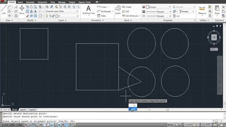This screenshot has width=226, height=127.
Task: Toggle Snap Mode in status bar
Action: (30, 125)
